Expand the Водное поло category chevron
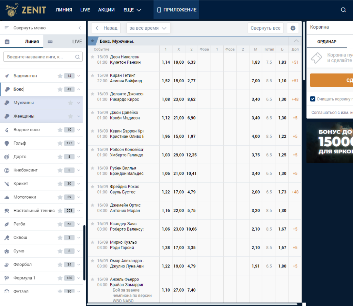This screenshot has width=353, height=306. [x=79, y=130]
